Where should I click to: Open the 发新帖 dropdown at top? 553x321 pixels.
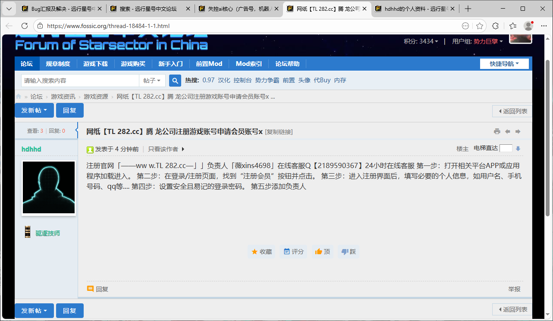pyautogui.click(x=34, y=110)
